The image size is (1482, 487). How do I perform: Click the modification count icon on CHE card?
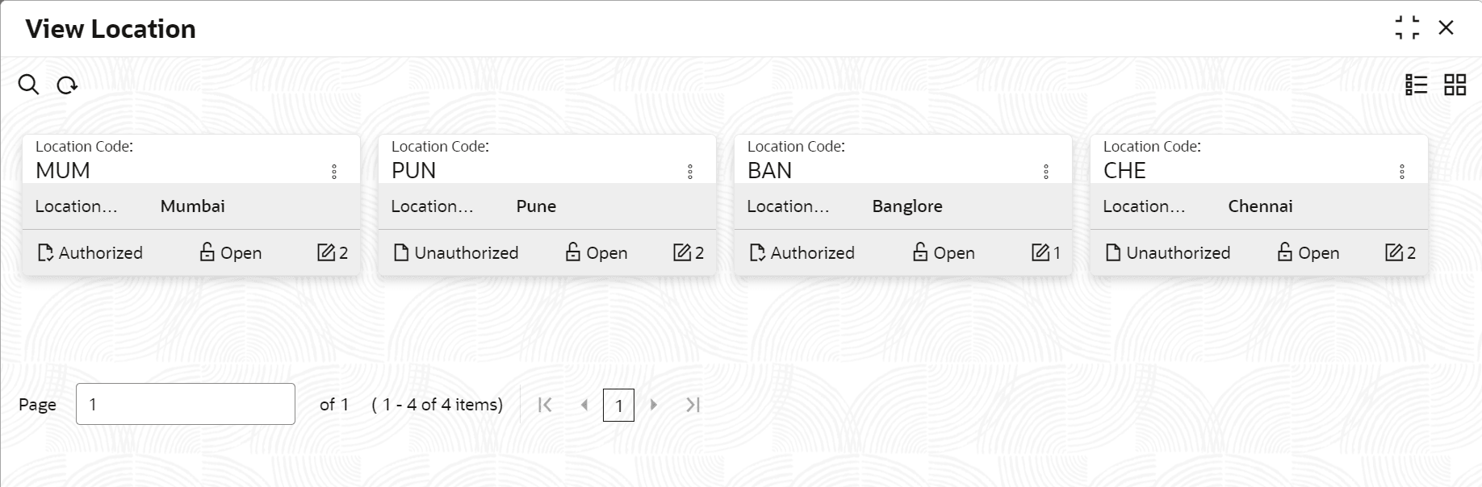[x=1394, y=253]
